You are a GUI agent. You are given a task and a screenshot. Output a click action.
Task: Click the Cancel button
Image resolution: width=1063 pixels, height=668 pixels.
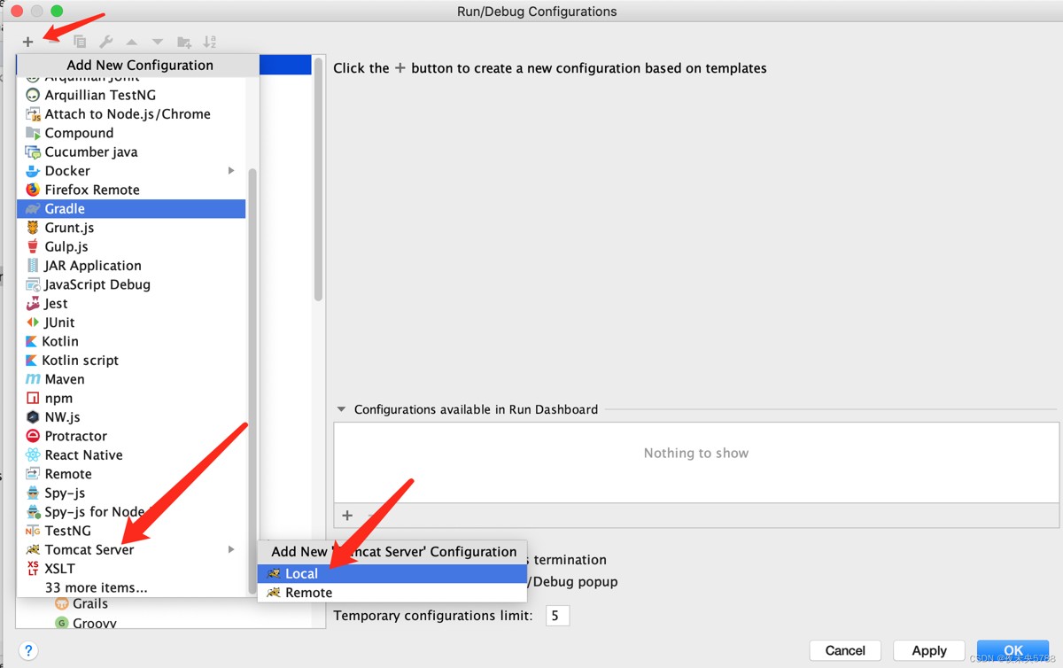click(x=845, y=650)
